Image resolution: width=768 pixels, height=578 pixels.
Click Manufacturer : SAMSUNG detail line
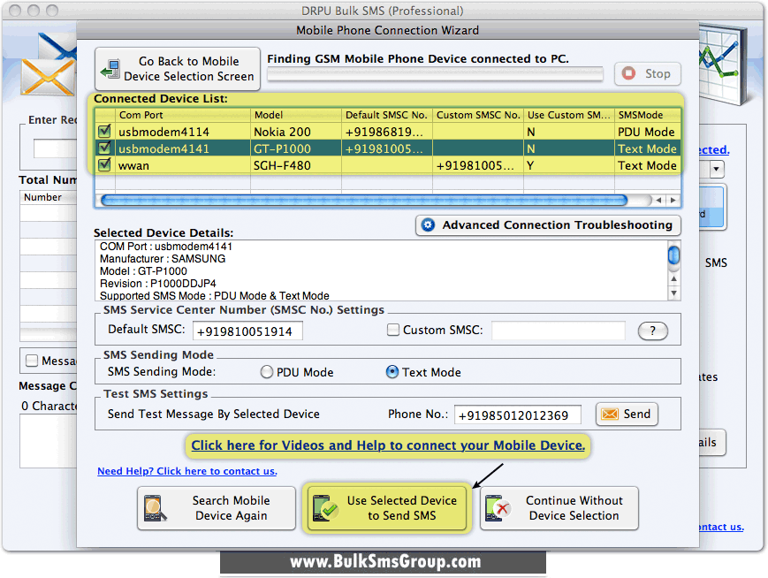[x=163, y=259]
